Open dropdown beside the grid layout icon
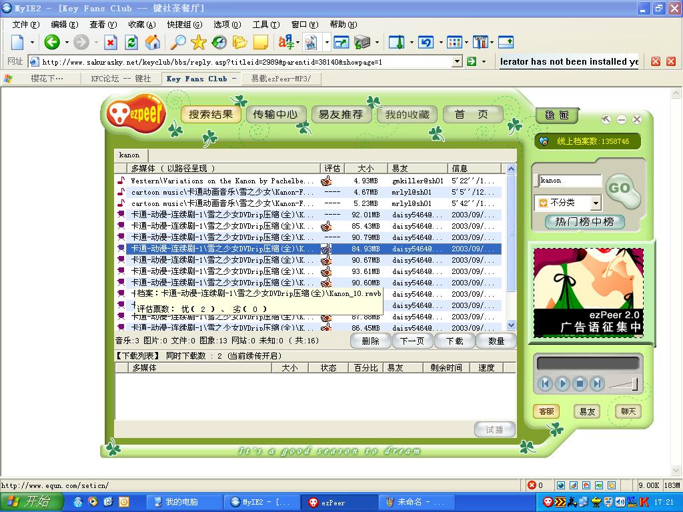This screenshot has height=512, width=683. pos(466,43)
